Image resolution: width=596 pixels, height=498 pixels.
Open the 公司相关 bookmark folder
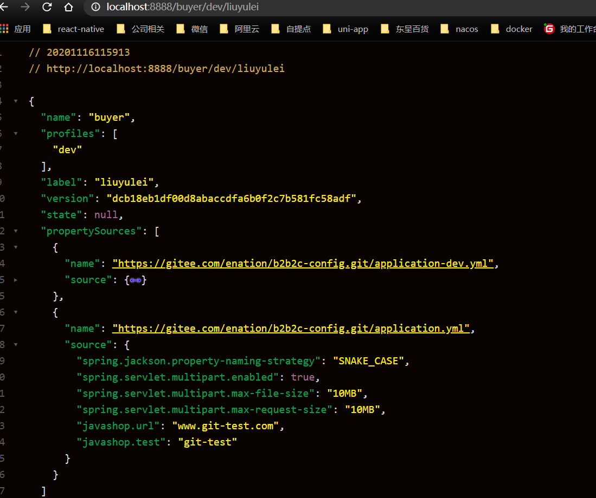(140, 29)
